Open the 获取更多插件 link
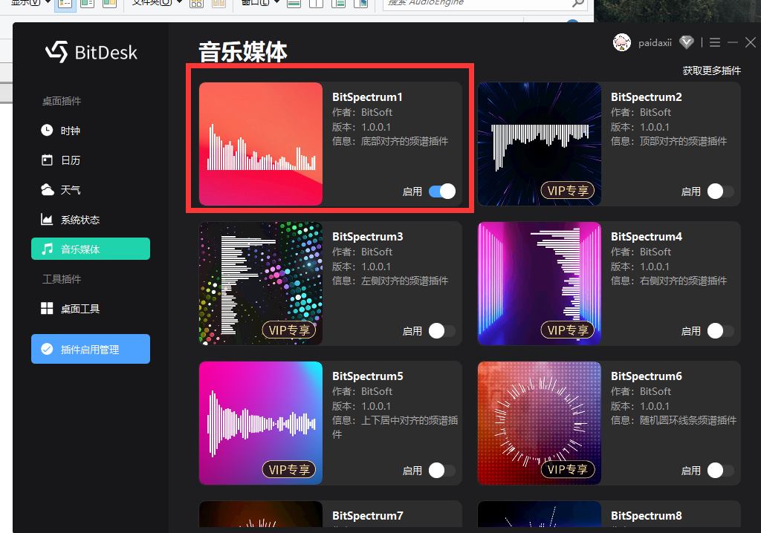761x533 pixels. tap(711, 71)
